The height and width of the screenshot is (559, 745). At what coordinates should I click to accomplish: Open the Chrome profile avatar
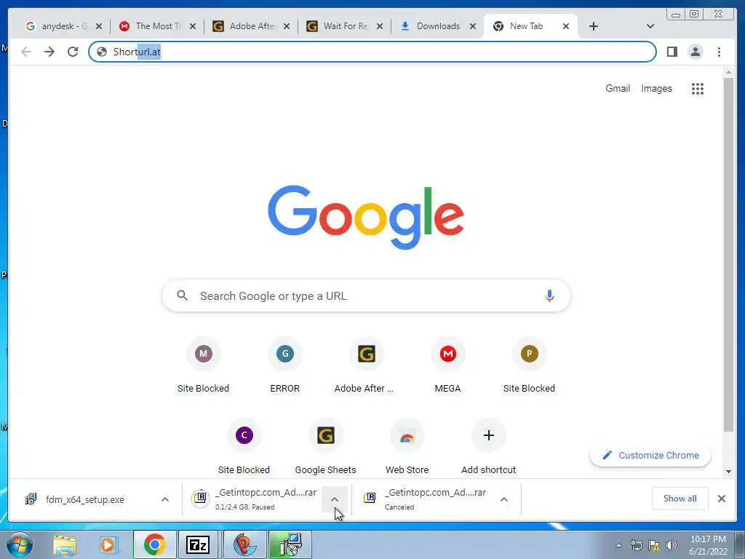pos(695,52)
